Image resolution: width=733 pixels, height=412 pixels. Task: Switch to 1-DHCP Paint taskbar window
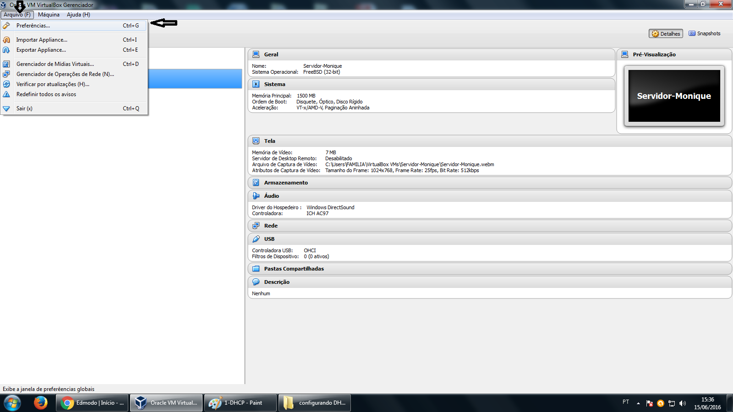coord(241,403)
